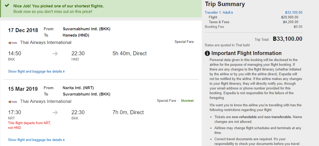319x146 pixels.
Task: Click the Trip Total amount ฿33,100.00
Action: (288, 39)
